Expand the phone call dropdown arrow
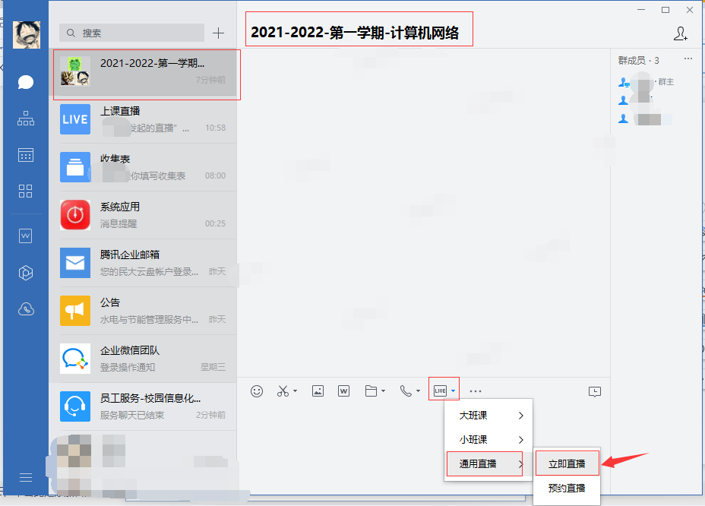The image size is (705, 506). tap(417, 391)
